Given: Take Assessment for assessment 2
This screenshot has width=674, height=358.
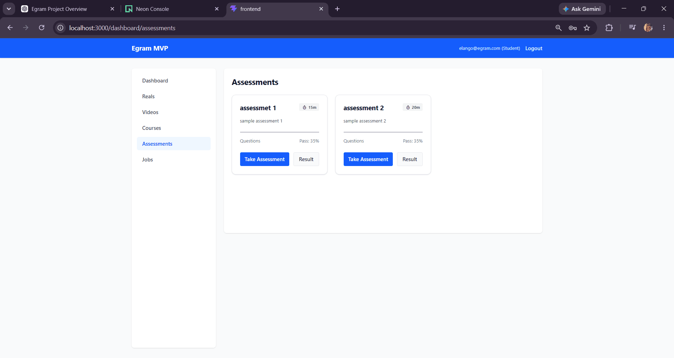Looking at the screenshot, I should pos(368,159).
